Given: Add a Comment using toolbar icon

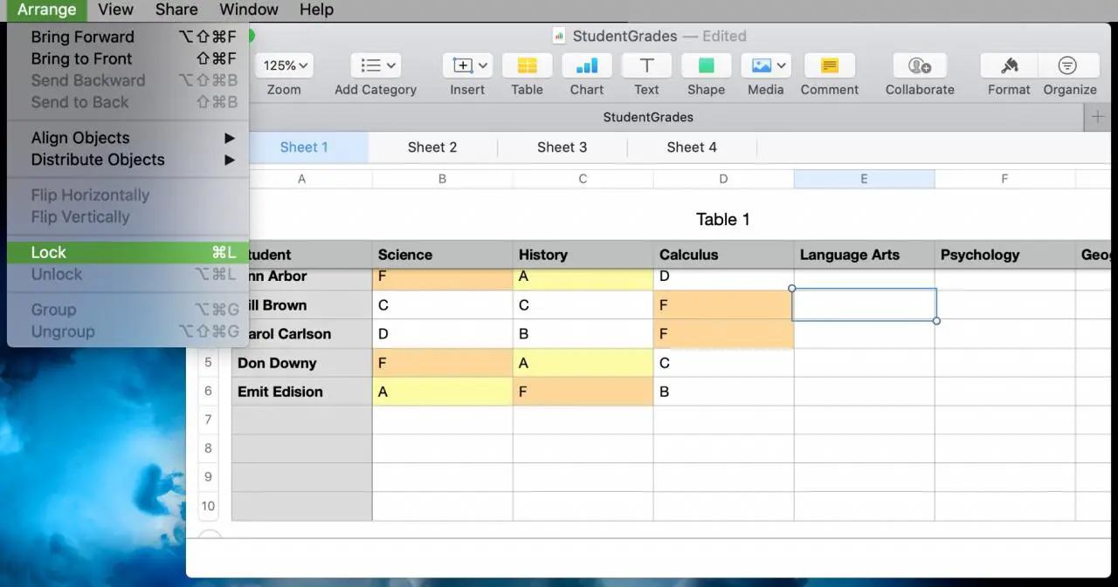Looking at the screenshot, I should coord(829,66).
